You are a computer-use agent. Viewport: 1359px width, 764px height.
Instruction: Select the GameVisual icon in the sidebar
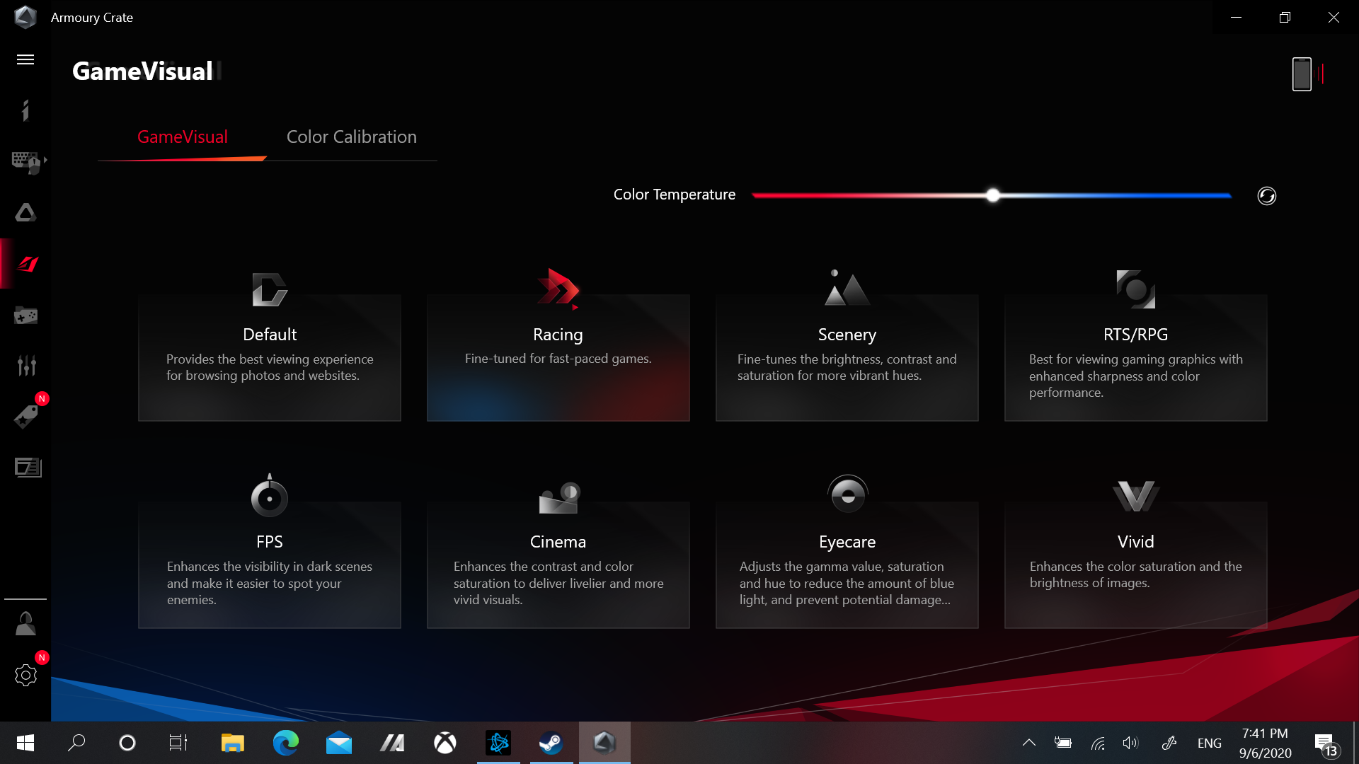(27, 264)
